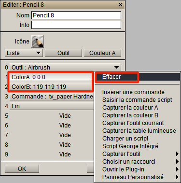The image size is (181, 183).
Task: Click the Couleur A button
Action: click(x=102, y=53)
